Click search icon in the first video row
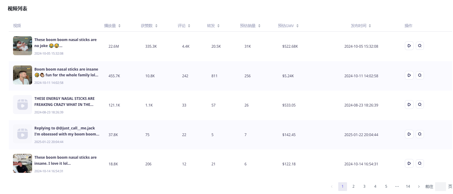 419,46
